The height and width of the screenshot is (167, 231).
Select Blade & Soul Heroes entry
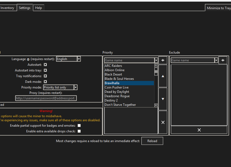point(129,79)
